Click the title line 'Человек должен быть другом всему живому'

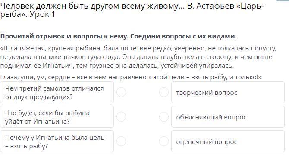[132, 6]
